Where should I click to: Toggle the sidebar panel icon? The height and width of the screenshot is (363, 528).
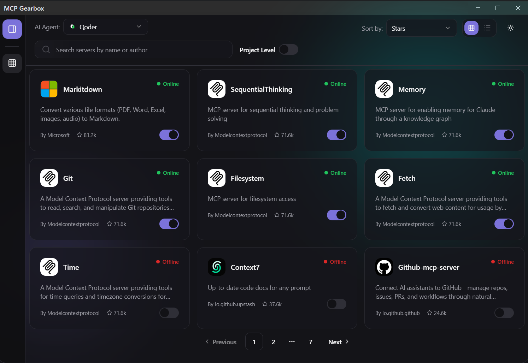point(12,29)
